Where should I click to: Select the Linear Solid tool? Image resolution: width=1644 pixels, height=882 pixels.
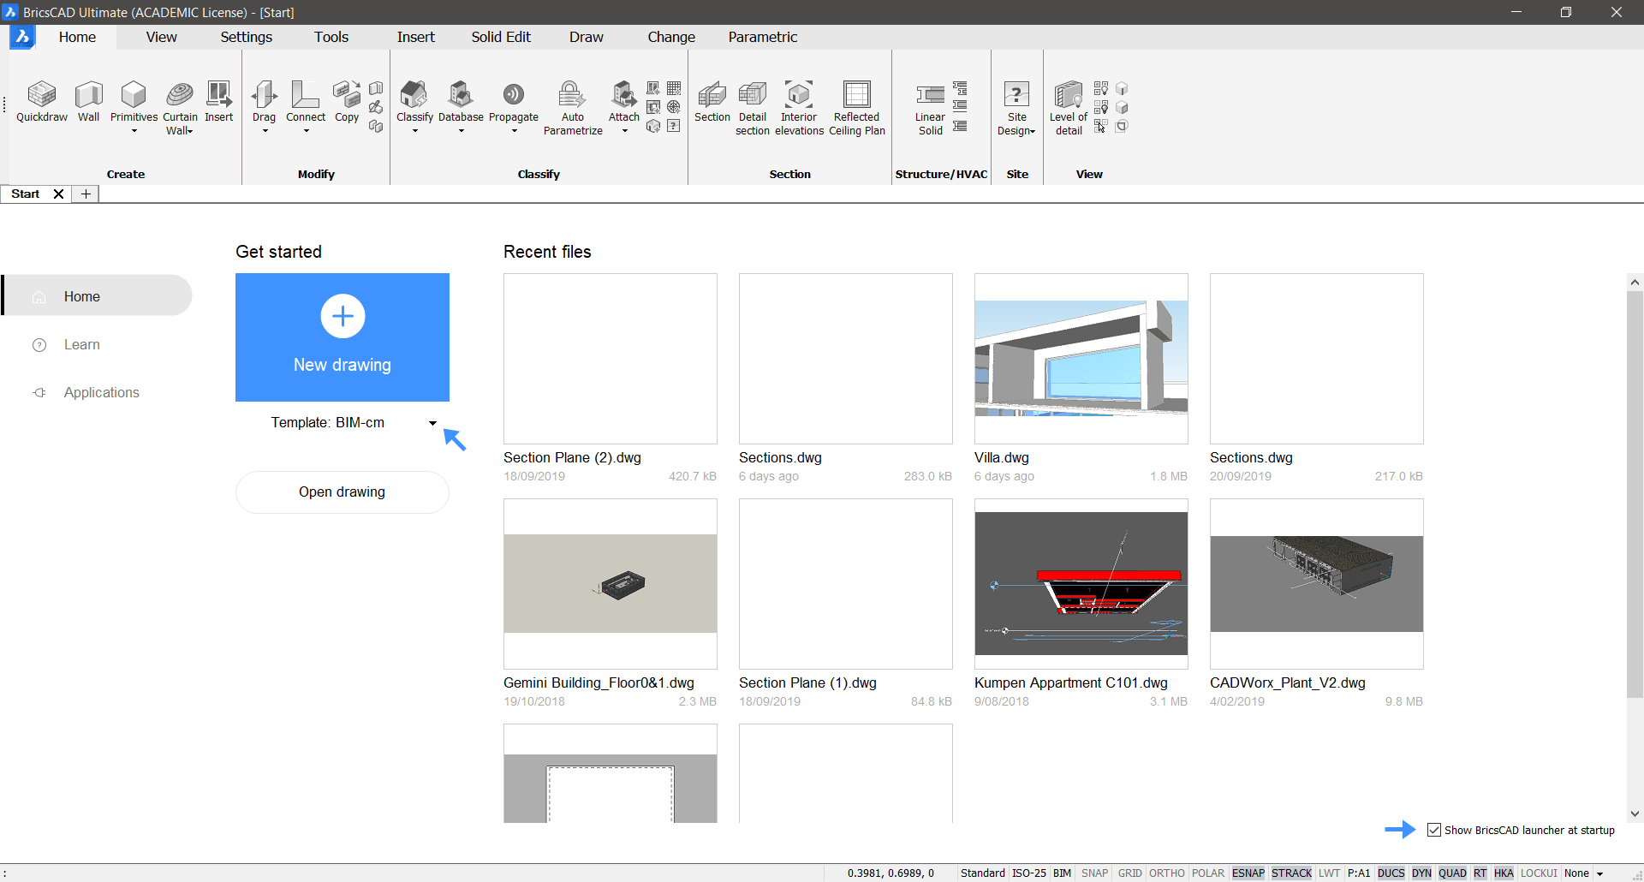point(930,108)
